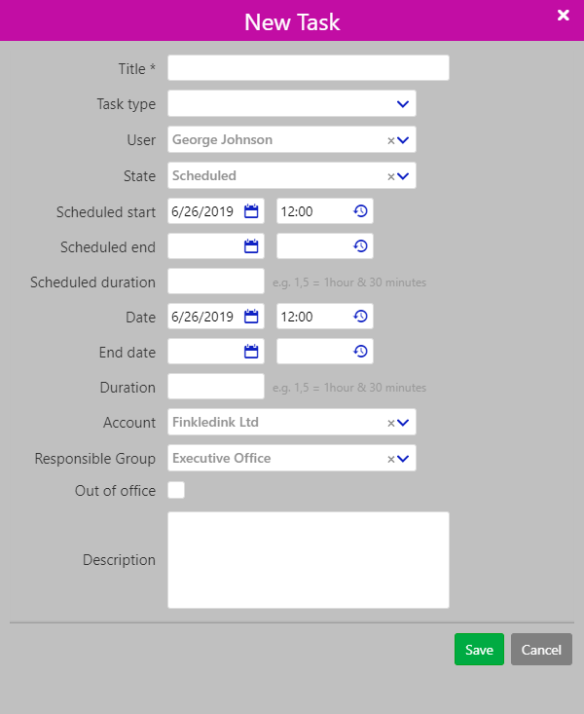Open the End date calendar picker
Image resolution: width=584 pixels, height=714 pixels.
[251, 352]
